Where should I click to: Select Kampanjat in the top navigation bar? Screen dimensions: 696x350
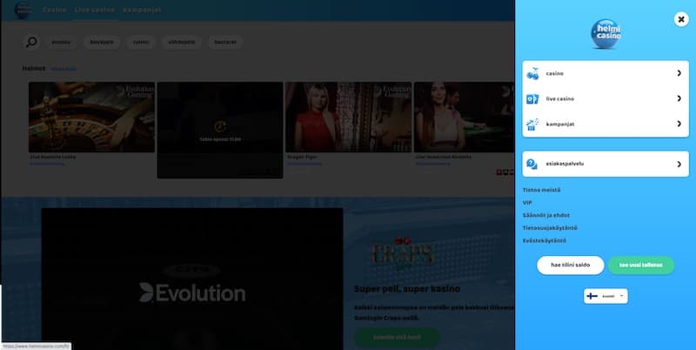click(142, 10)
